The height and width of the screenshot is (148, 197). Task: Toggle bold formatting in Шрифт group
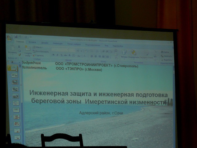53,55
